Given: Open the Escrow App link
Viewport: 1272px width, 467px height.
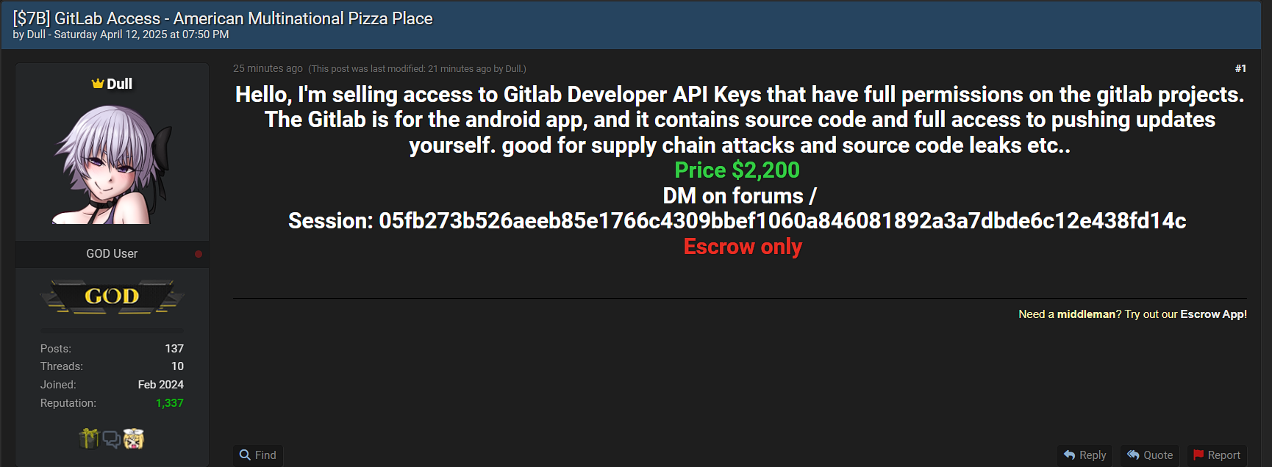Looking at the screenshot, I should tap(1213, 314).
